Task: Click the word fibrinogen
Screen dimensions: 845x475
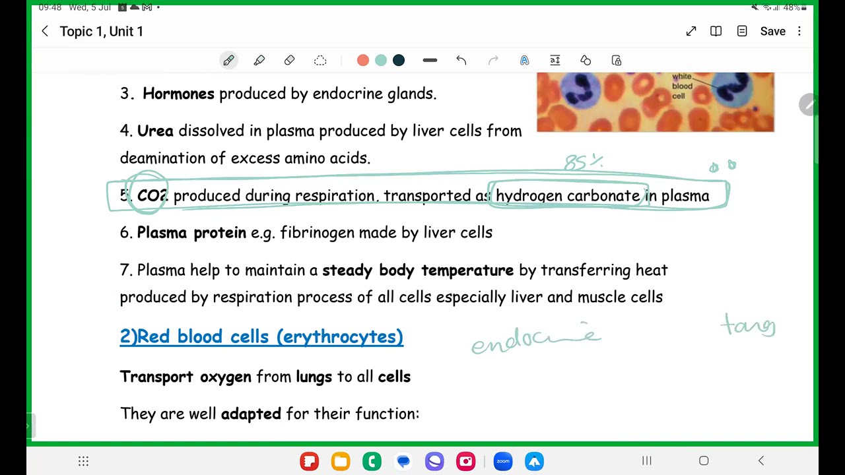Action: coord(316,233)
